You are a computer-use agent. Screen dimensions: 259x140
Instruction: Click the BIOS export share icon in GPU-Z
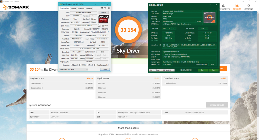tap(99, 25)
